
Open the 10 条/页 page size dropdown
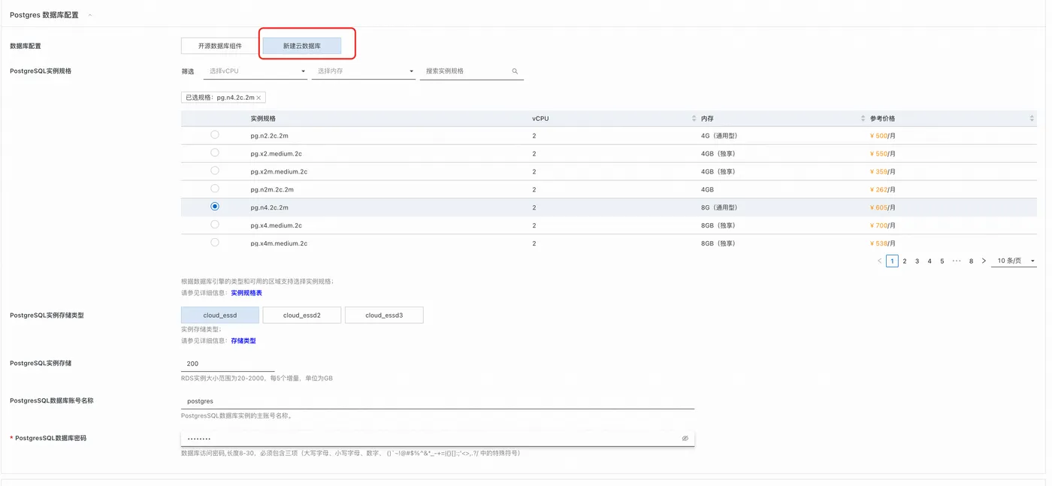click(x=1014, y=261)
